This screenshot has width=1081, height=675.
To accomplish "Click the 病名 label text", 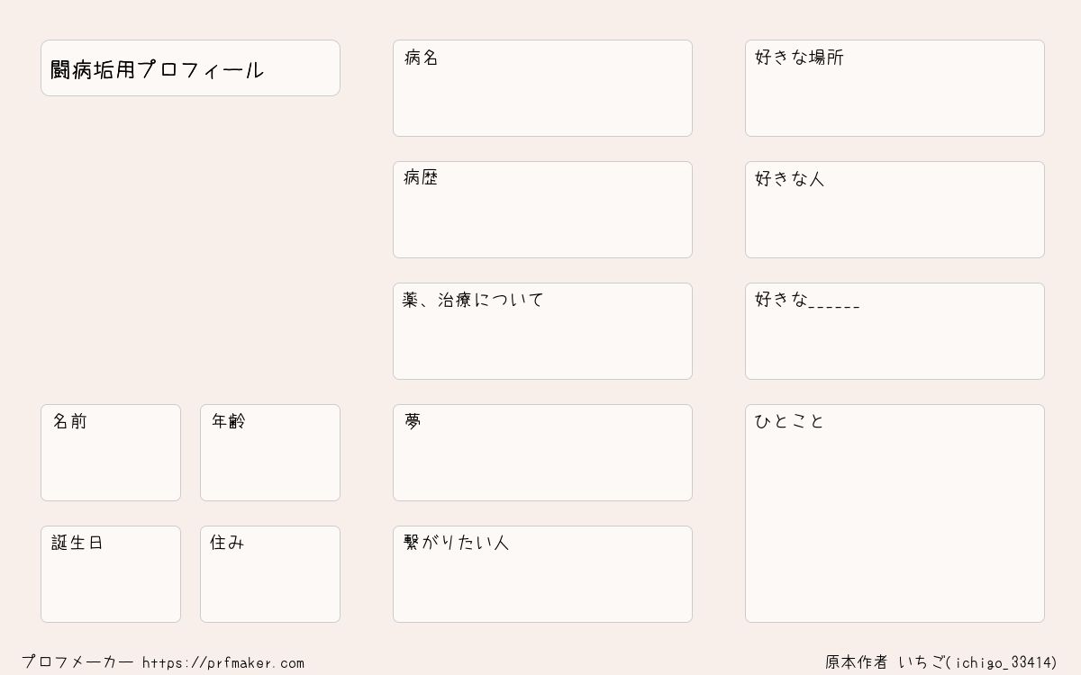I will pyautogui.click(x=421, y=58).
